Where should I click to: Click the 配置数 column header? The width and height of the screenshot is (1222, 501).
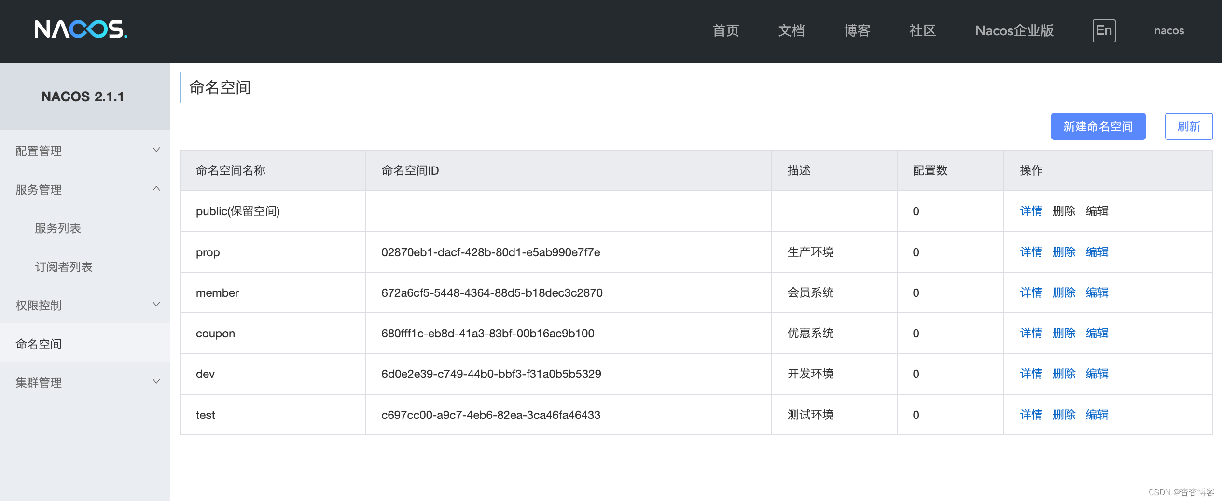point(950,170)
